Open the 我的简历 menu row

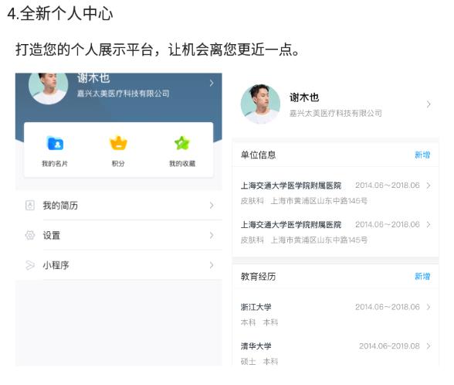tap(119, 206)
